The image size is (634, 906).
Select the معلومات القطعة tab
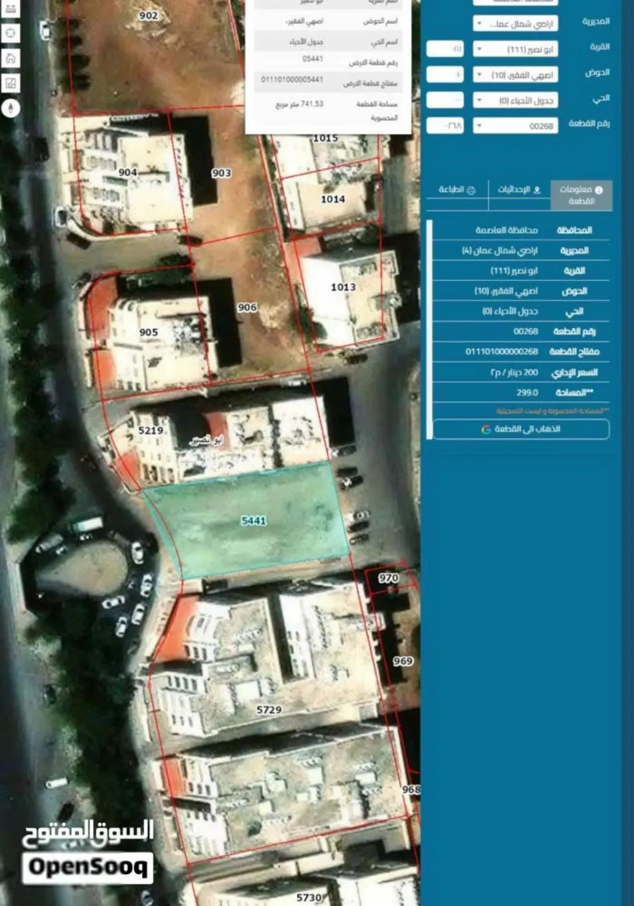[x=581, y=195]
